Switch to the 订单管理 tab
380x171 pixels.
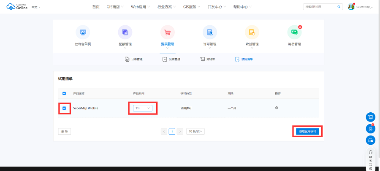134,59
